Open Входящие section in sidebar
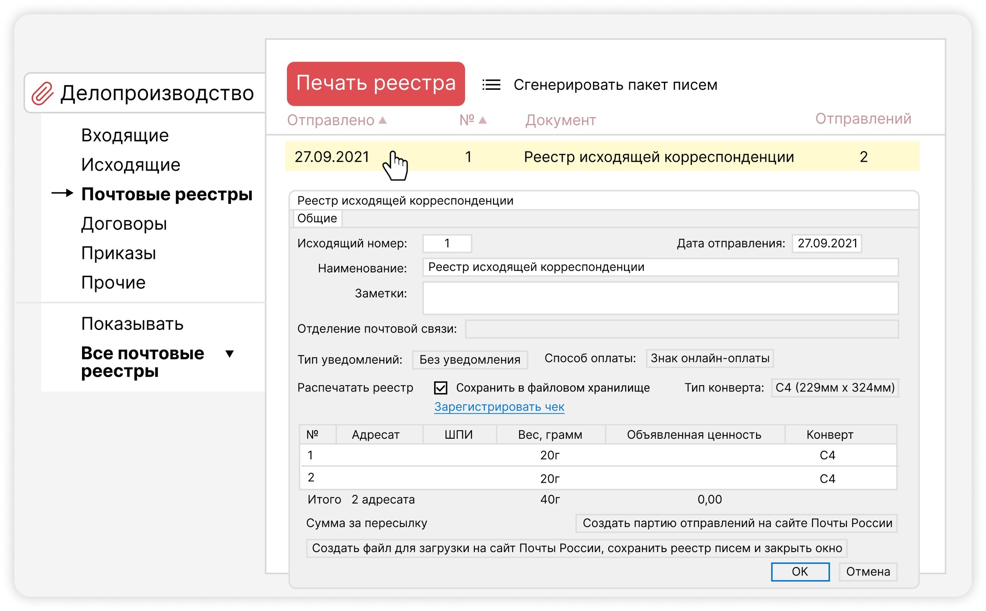 click(x=125, y=135)
